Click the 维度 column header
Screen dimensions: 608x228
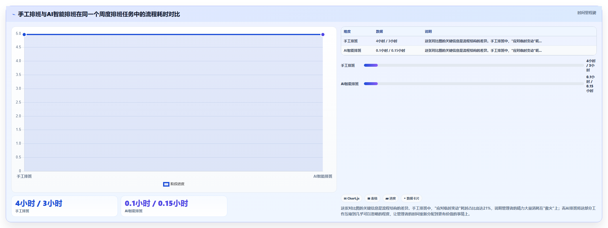point(347,32)
